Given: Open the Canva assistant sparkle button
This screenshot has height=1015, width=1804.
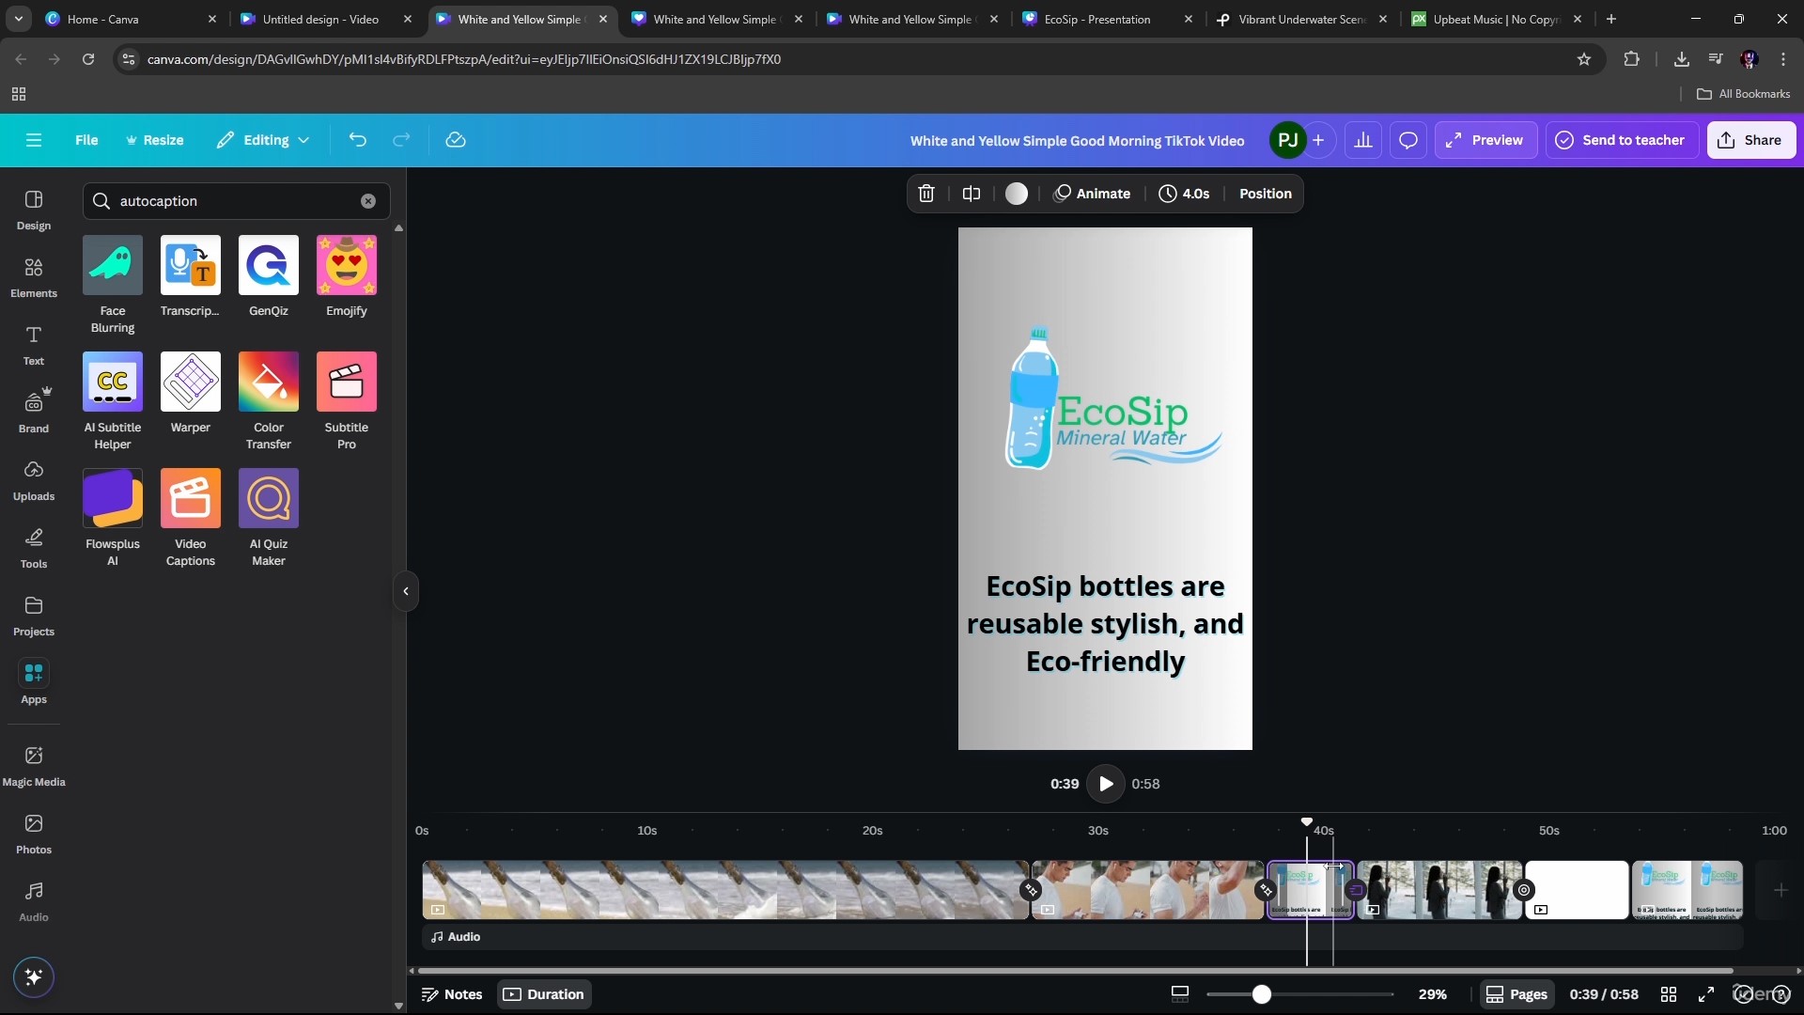Looking at the screenshot, I should 34,977.
